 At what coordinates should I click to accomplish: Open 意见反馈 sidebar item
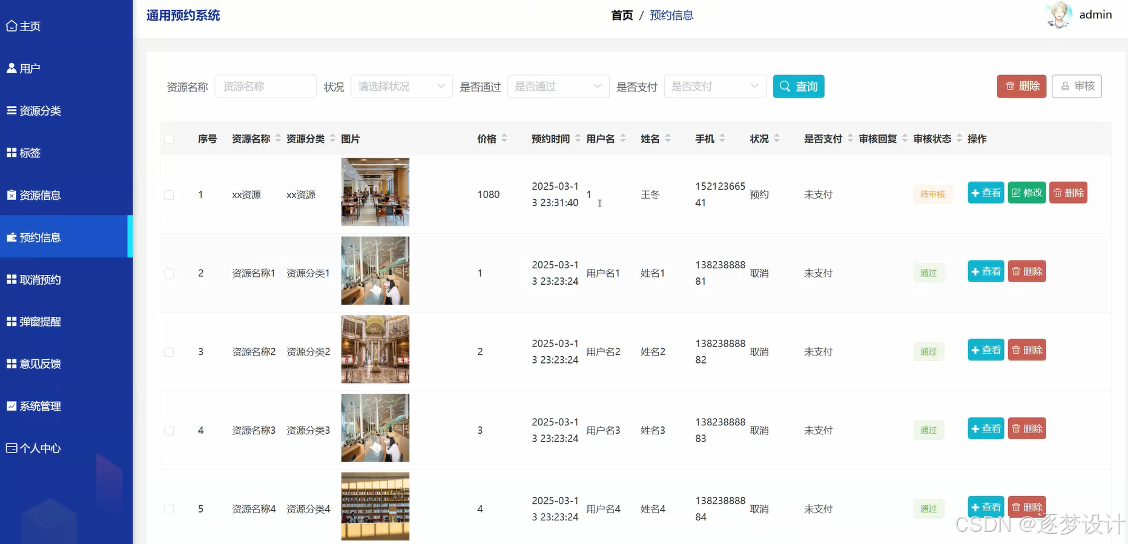pyautogui.click(x=66, y=364)
